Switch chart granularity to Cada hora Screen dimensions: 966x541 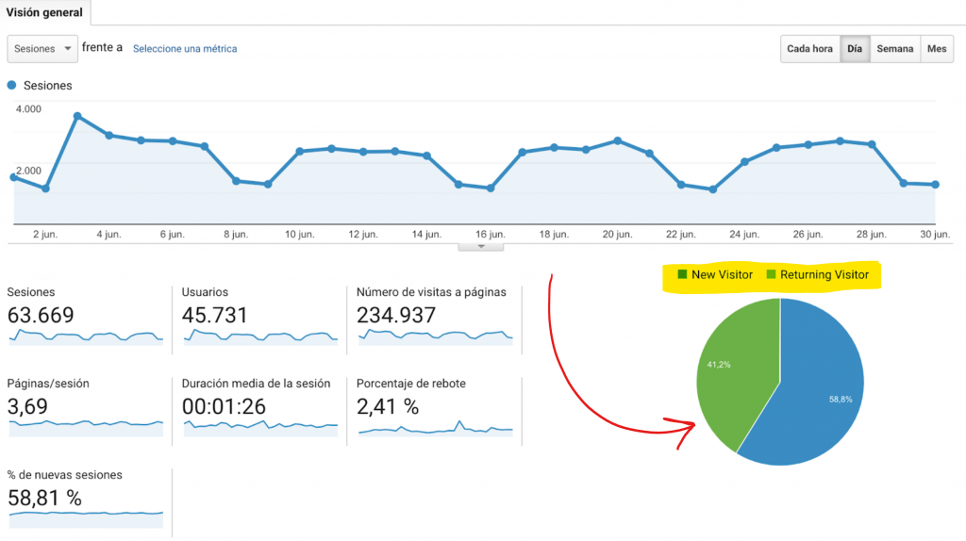pyautogui.click(x=809, y=49)
